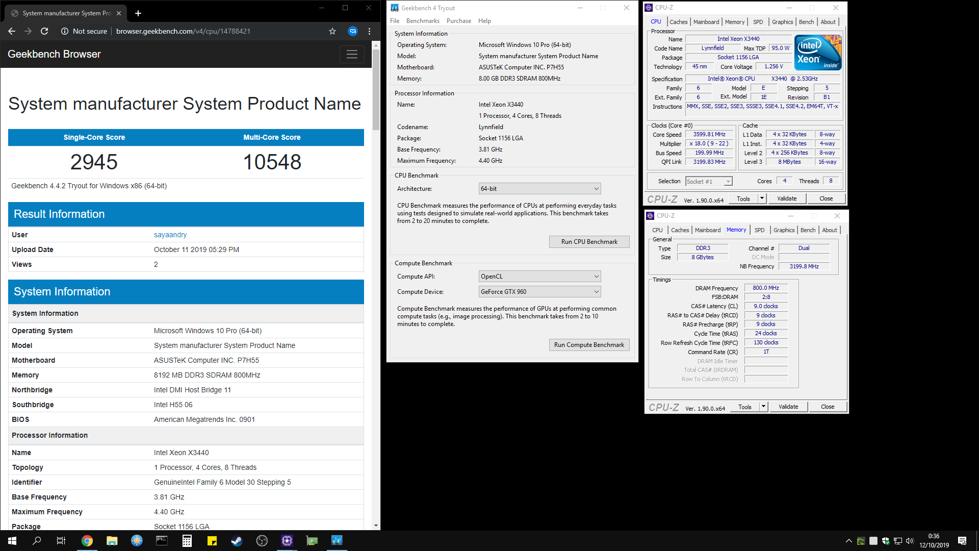Switch to Caches tab in top CPU-Z
979x551 pixels.
pos(678,22)
